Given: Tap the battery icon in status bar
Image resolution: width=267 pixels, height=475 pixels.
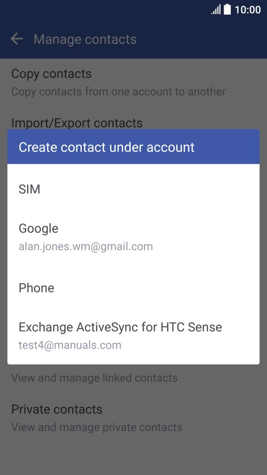Looking at the screenshot, I should point(227,9).
